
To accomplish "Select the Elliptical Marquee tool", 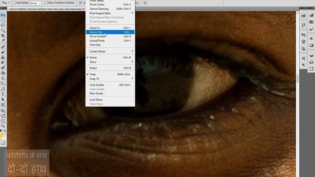I will [x=3, y=20].
